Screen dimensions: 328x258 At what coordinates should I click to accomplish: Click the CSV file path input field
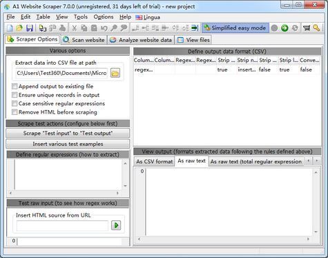pyautogui.click(x=61, y=73)
